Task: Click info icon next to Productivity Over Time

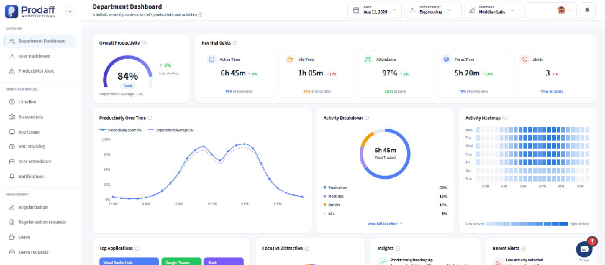Action: 150,118
